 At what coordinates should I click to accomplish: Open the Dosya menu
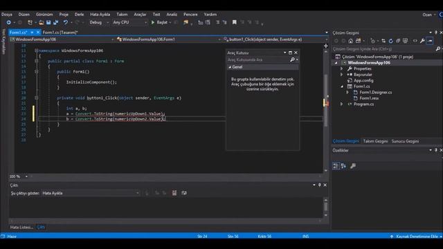point(7,15)
